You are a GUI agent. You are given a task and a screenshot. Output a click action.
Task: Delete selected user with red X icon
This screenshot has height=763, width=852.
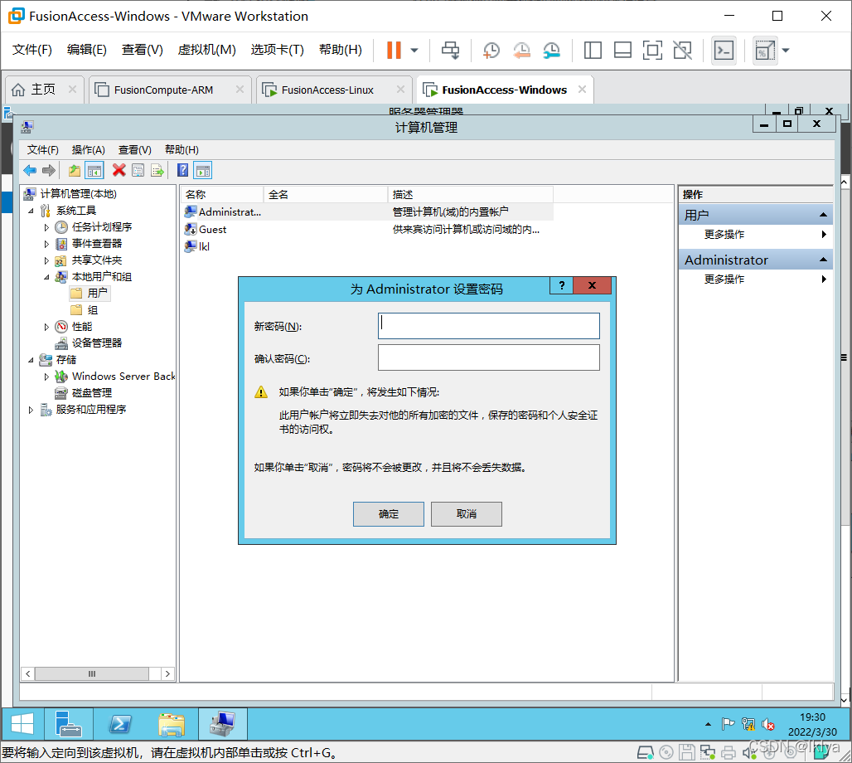[119, 170]
